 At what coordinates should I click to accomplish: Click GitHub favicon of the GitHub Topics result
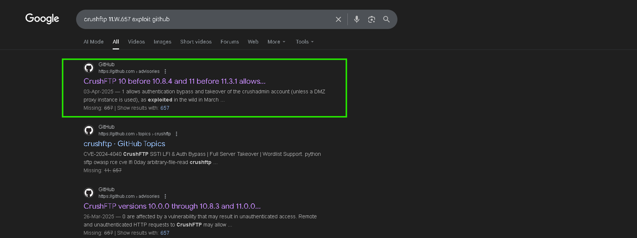(x=89, y=130)
